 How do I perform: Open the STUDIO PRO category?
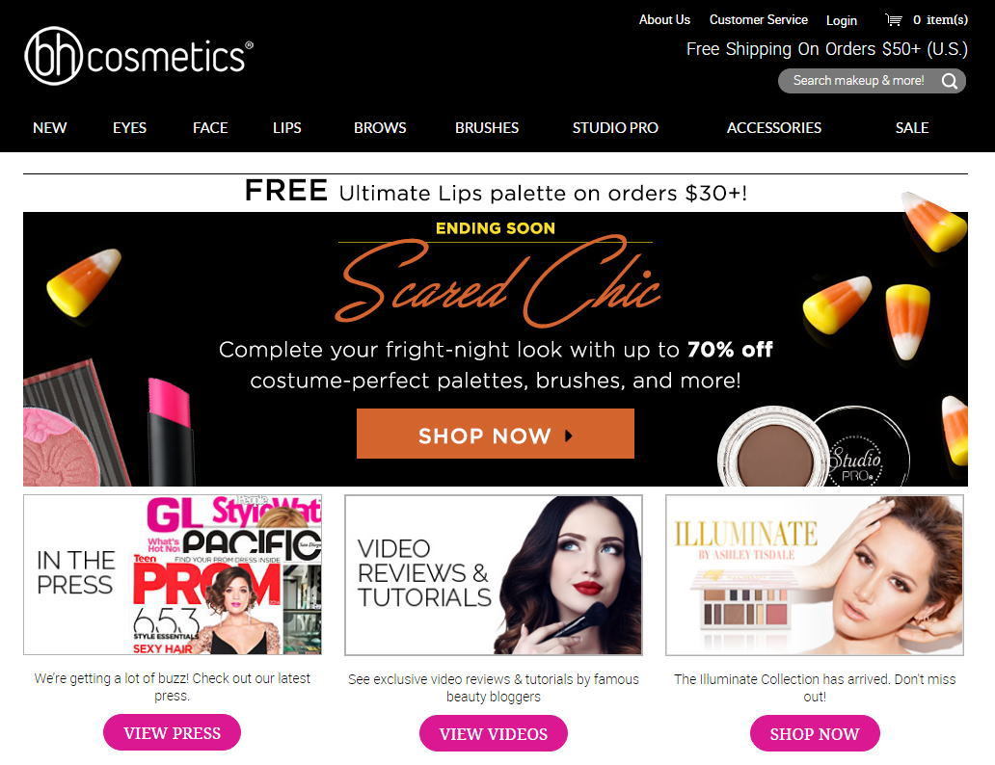click(615, 127)
